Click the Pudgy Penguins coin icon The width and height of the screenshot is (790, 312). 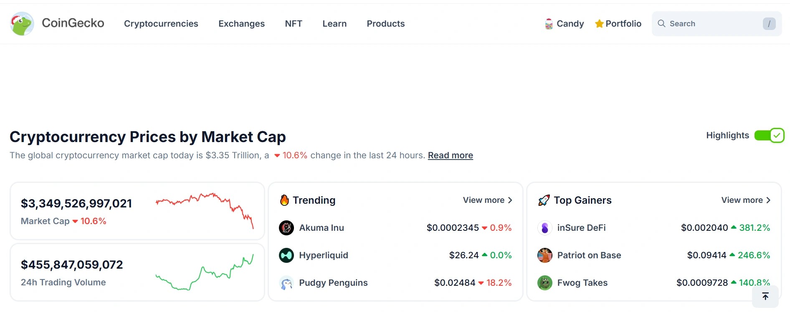point(286,283)
